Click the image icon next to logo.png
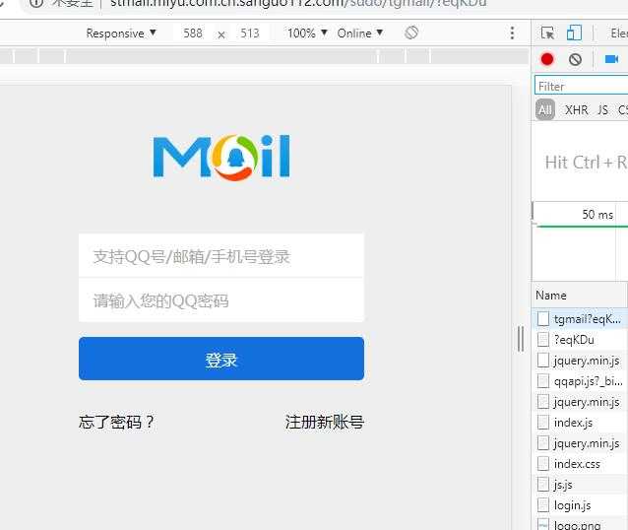Screen dimensions: 628x530 click(543, 524)
